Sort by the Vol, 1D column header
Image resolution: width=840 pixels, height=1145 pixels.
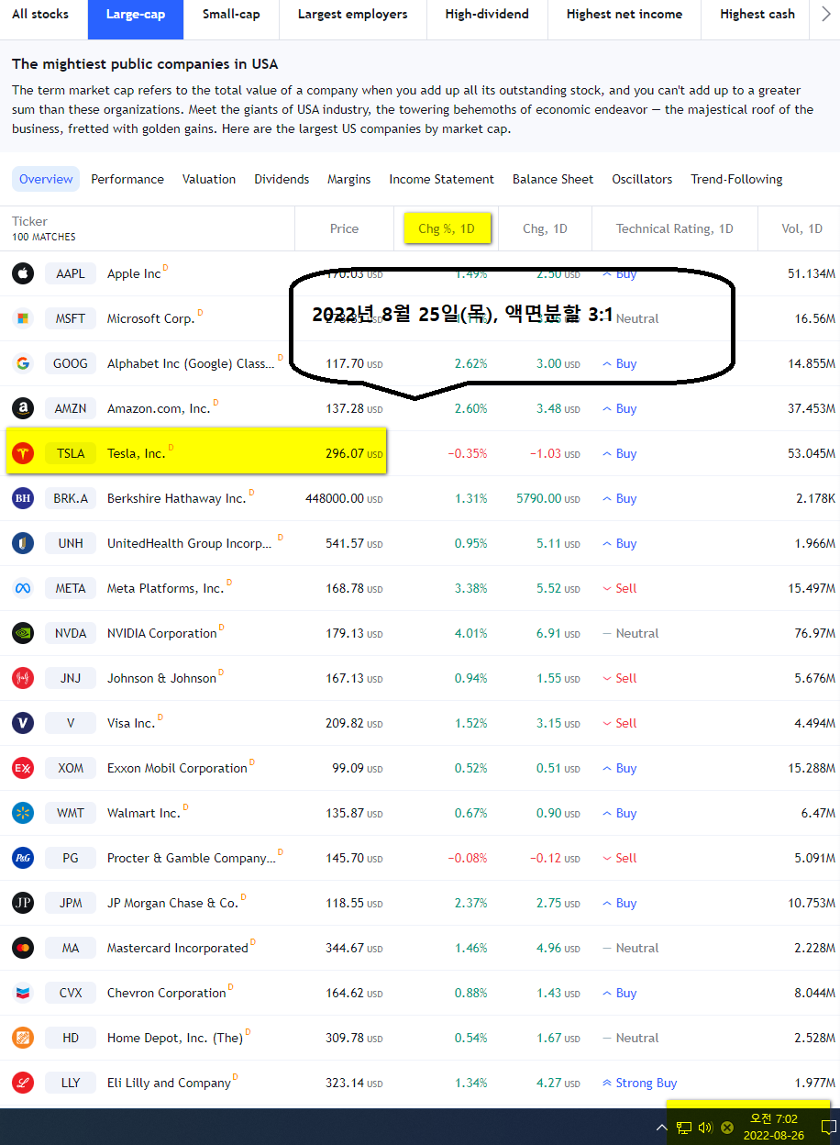(802, 228)
